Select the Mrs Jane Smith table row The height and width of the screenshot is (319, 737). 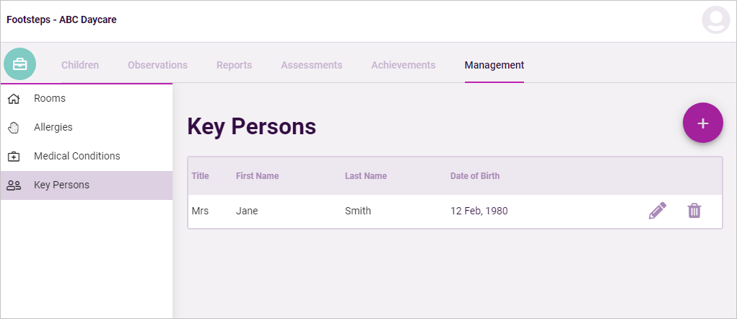pos(455,211)
